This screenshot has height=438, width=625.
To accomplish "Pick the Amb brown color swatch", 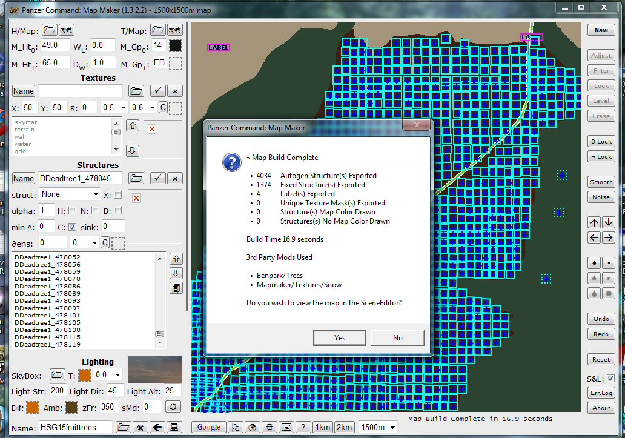I will click(x=71, y=408).
